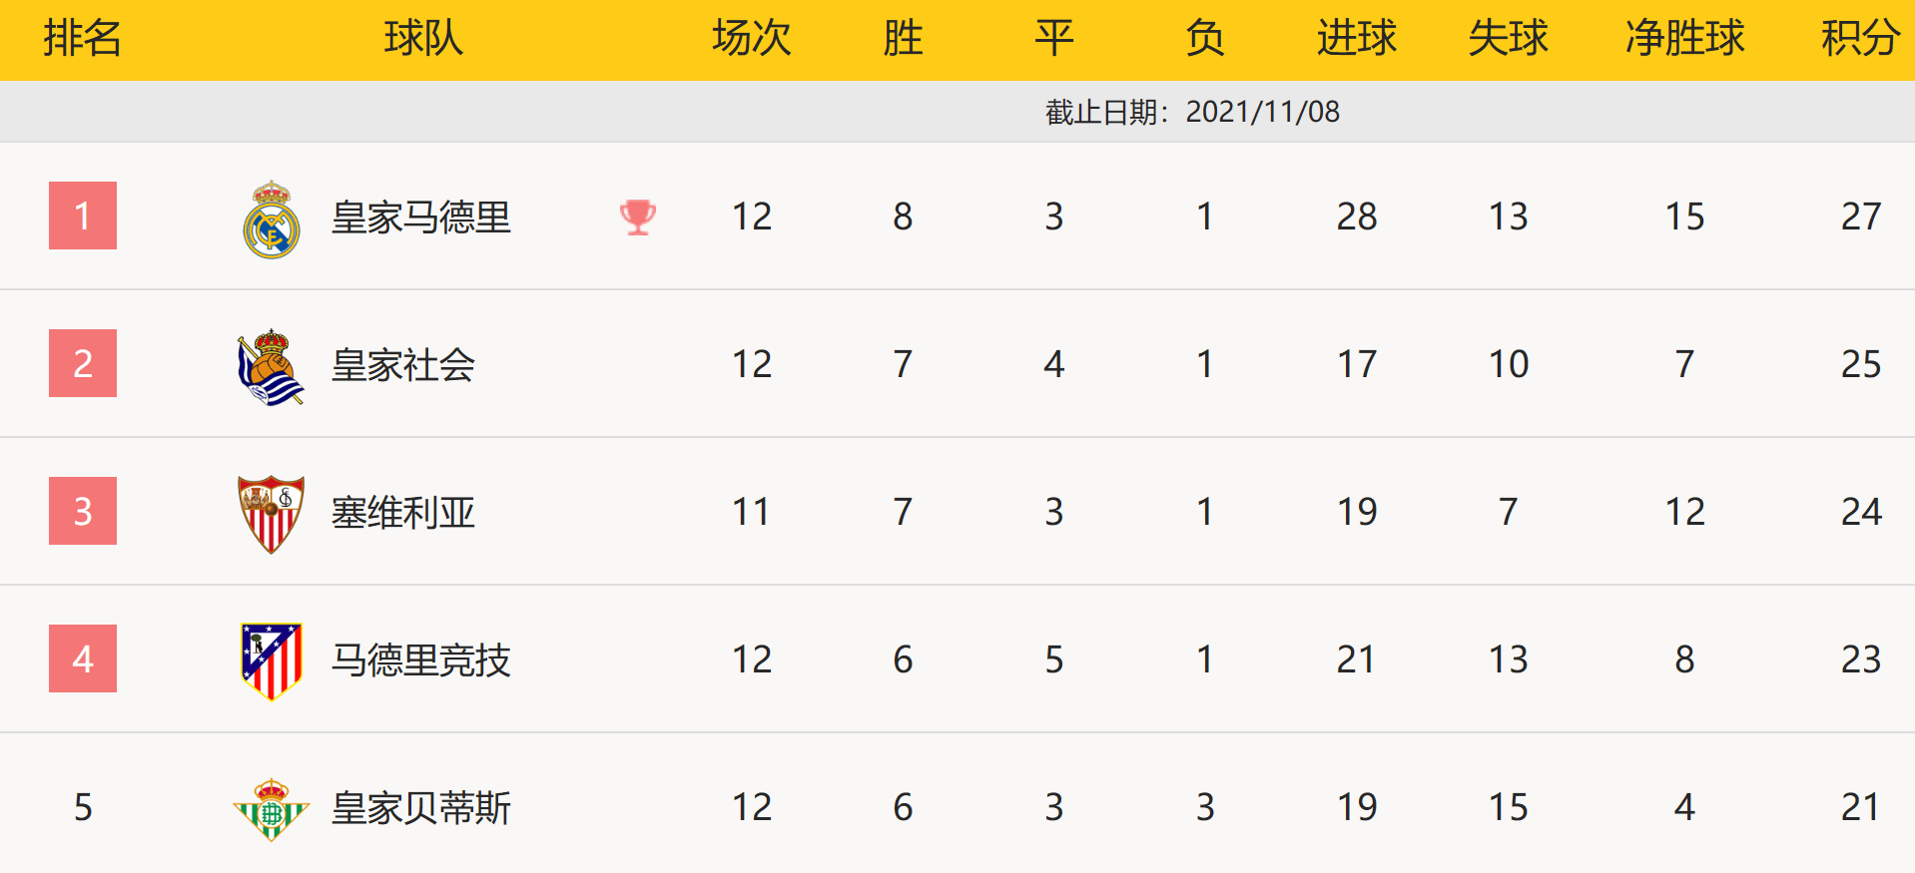Click the red rank 4 badge
Image resolution: width=1915 pixels, height=873 pixels.
83,658
